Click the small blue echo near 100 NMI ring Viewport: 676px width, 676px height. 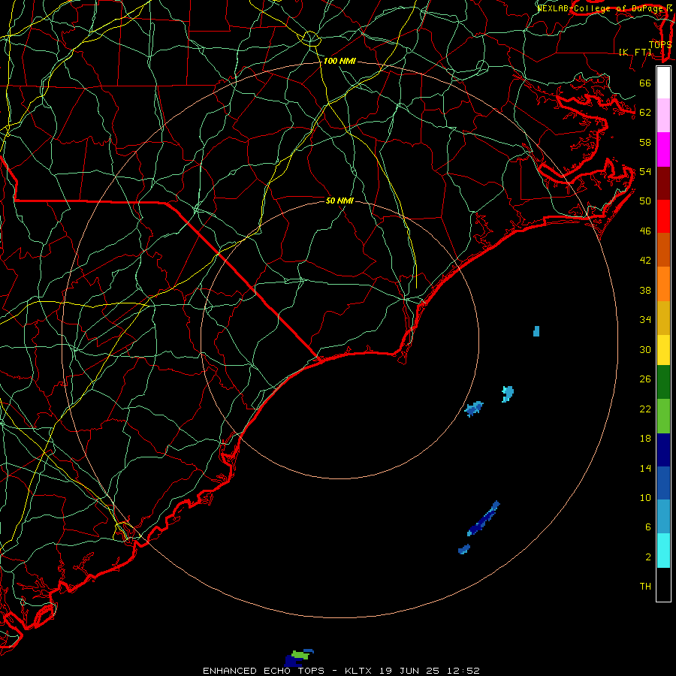(536, 331)
